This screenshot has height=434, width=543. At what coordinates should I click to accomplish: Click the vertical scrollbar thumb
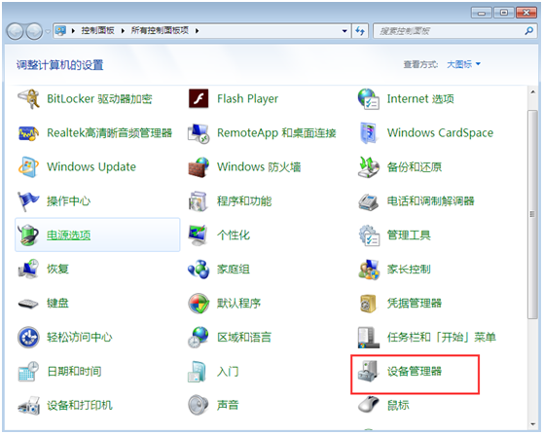[532, 214]
